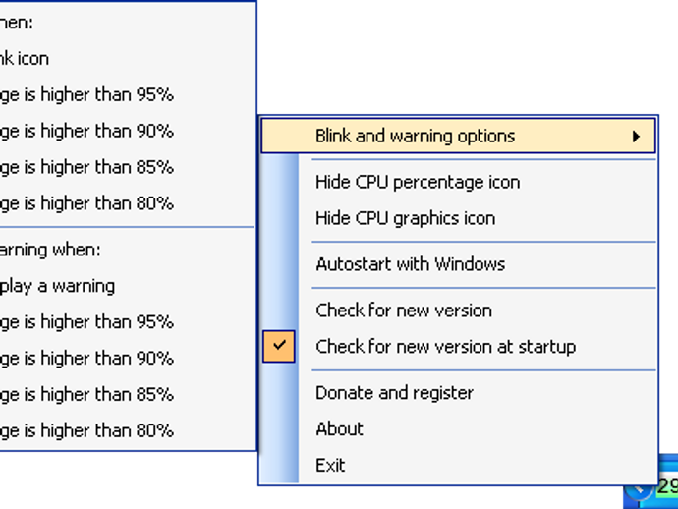Open Donate and register

tap(394, 393)
